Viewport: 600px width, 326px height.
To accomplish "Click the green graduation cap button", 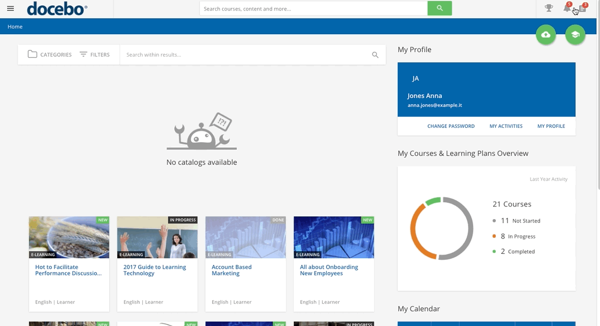I will point(575,35).
